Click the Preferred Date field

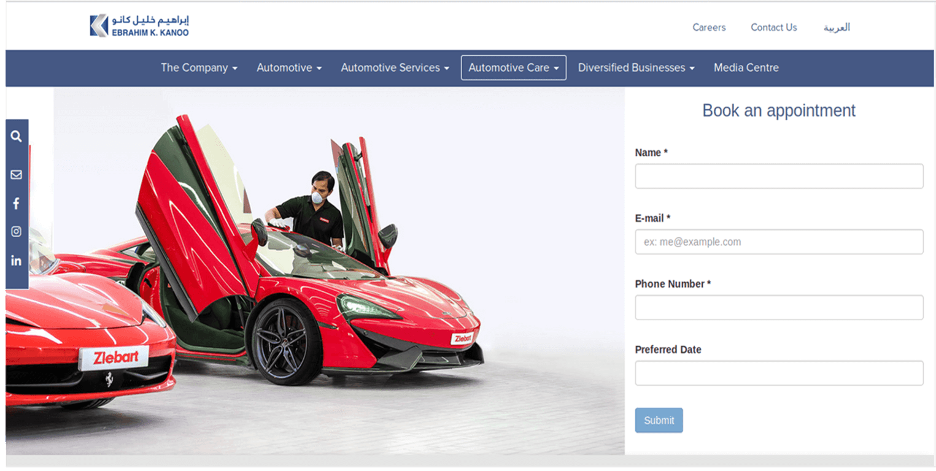tap(779, 373)
